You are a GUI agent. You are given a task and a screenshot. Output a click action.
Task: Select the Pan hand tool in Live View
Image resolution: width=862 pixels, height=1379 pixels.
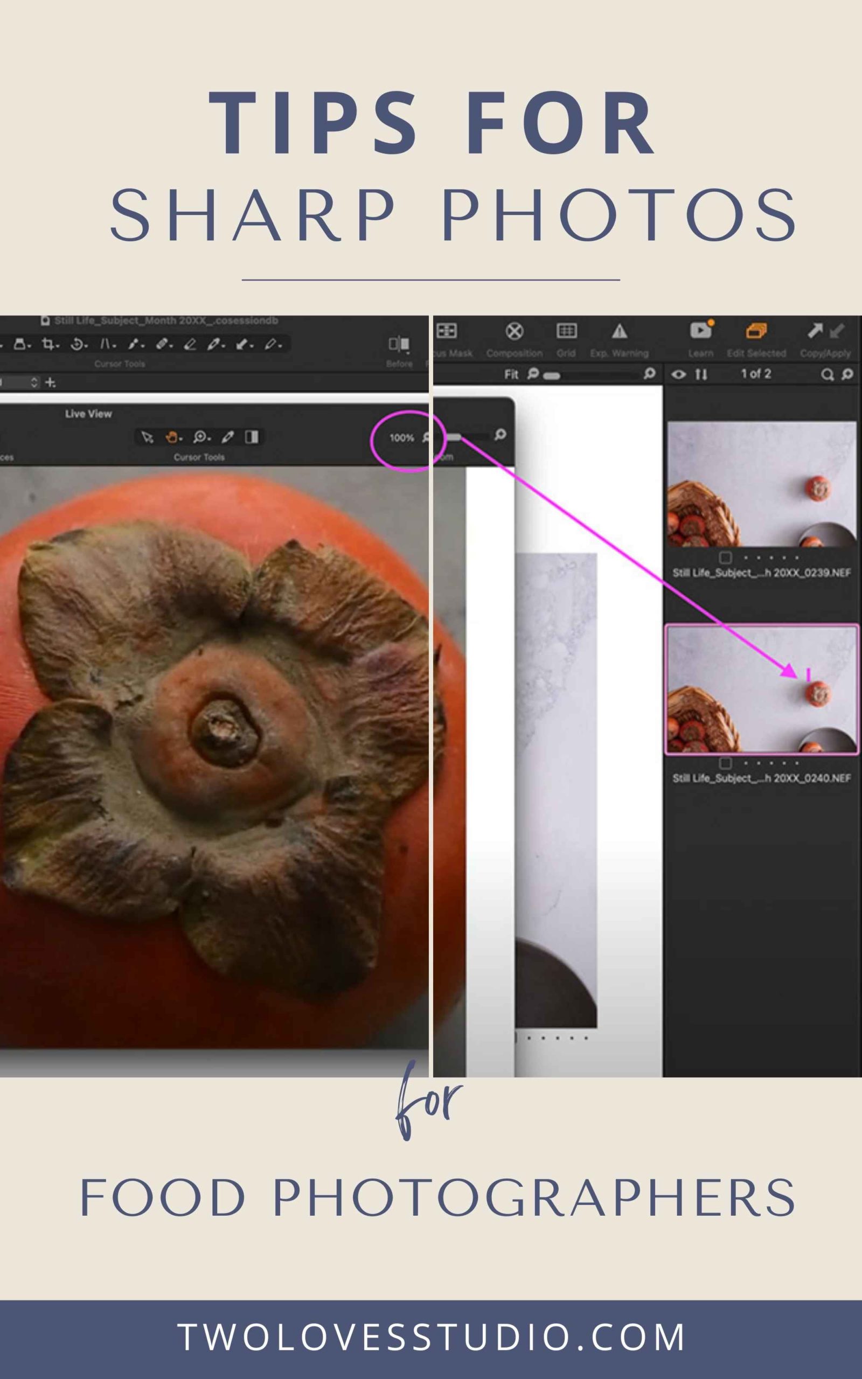[172, 437]
